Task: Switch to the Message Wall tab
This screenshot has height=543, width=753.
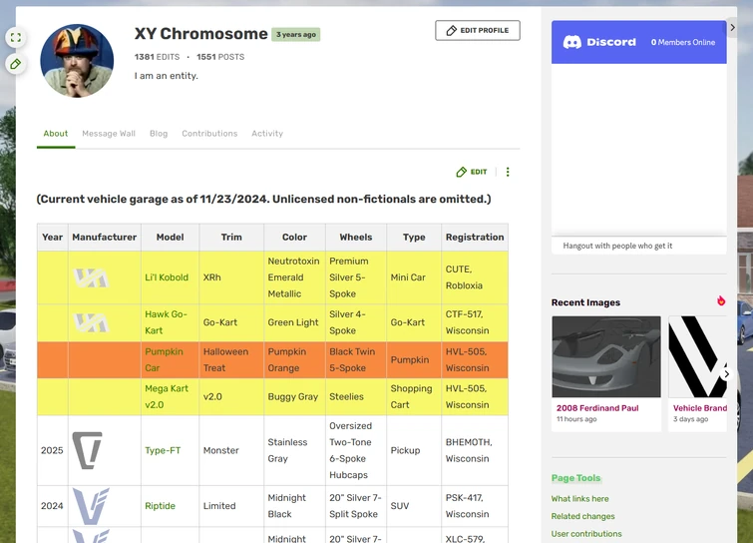Action: (x=109, y=134)
